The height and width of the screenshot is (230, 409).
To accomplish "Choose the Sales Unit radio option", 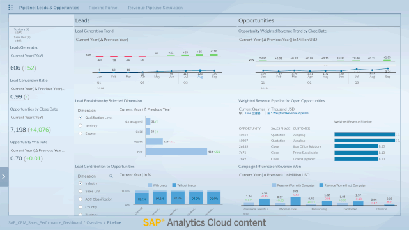I will pyautogui.click(x=81, y=191).
